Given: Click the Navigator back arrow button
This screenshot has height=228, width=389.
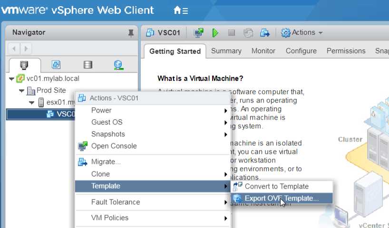Looking at the screenshot, I should pos(14,48).
